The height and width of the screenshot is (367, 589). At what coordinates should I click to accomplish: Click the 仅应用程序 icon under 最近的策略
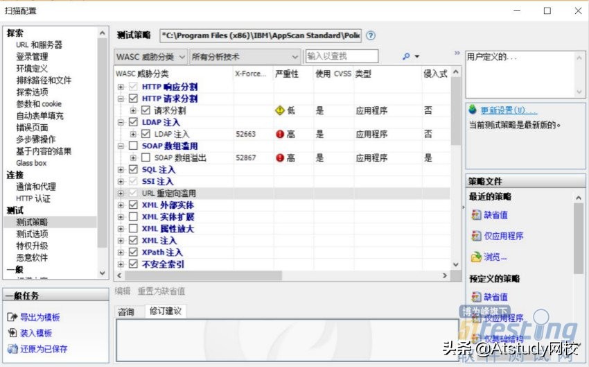click(476, 236)
